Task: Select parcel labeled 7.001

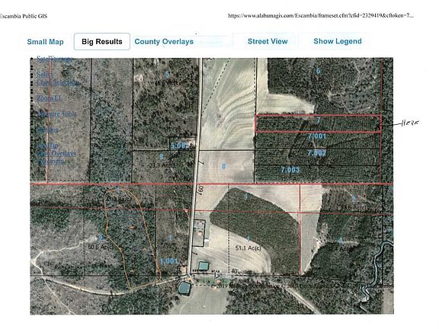Action: tap(316, 136)
